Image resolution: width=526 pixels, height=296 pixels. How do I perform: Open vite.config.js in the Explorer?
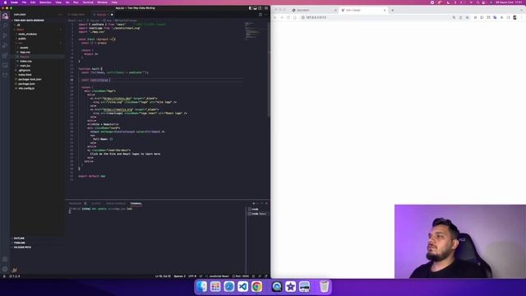point(26,88)
